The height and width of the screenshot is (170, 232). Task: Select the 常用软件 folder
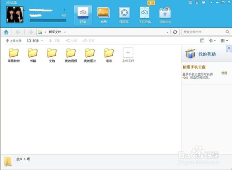tap(14, 55)
